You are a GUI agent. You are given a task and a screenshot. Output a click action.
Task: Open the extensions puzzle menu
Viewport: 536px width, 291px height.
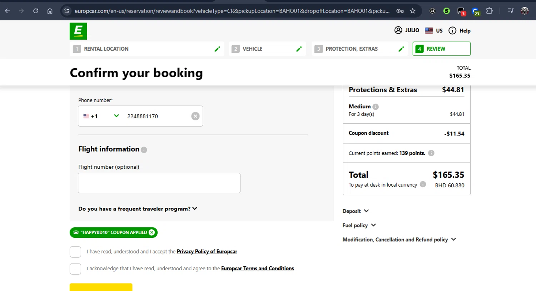tap(490, 11)
